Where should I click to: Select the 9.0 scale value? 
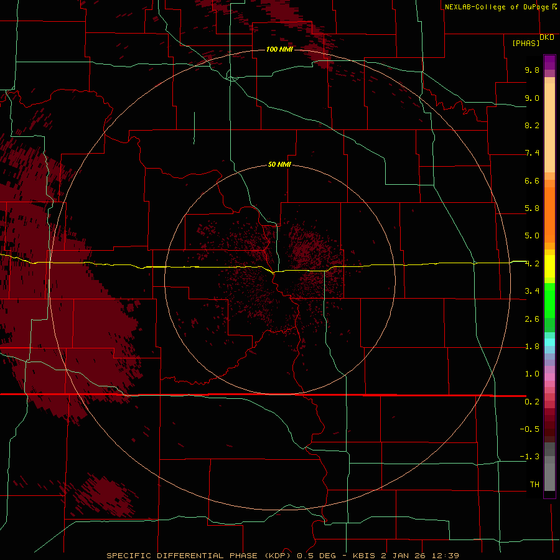tap(532, 98)
